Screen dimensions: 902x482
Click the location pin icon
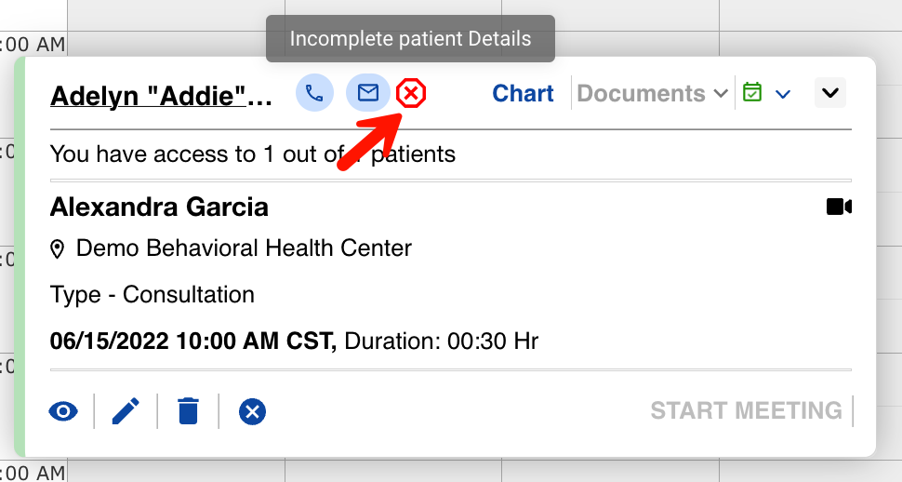[x=58, y=249]
